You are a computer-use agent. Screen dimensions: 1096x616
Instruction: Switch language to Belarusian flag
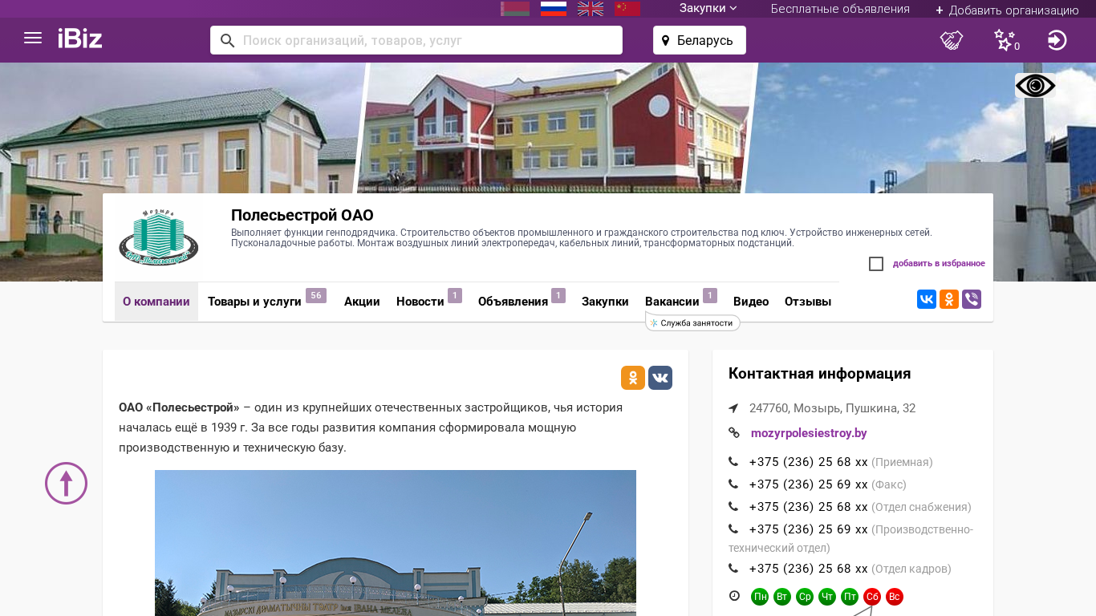515,9
